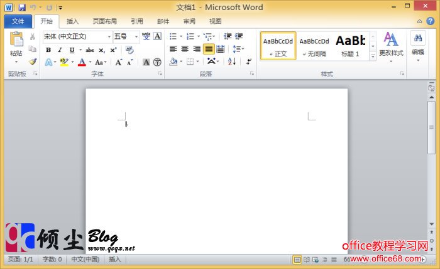Toggle Bold formatting

click(x=48, y=50)
